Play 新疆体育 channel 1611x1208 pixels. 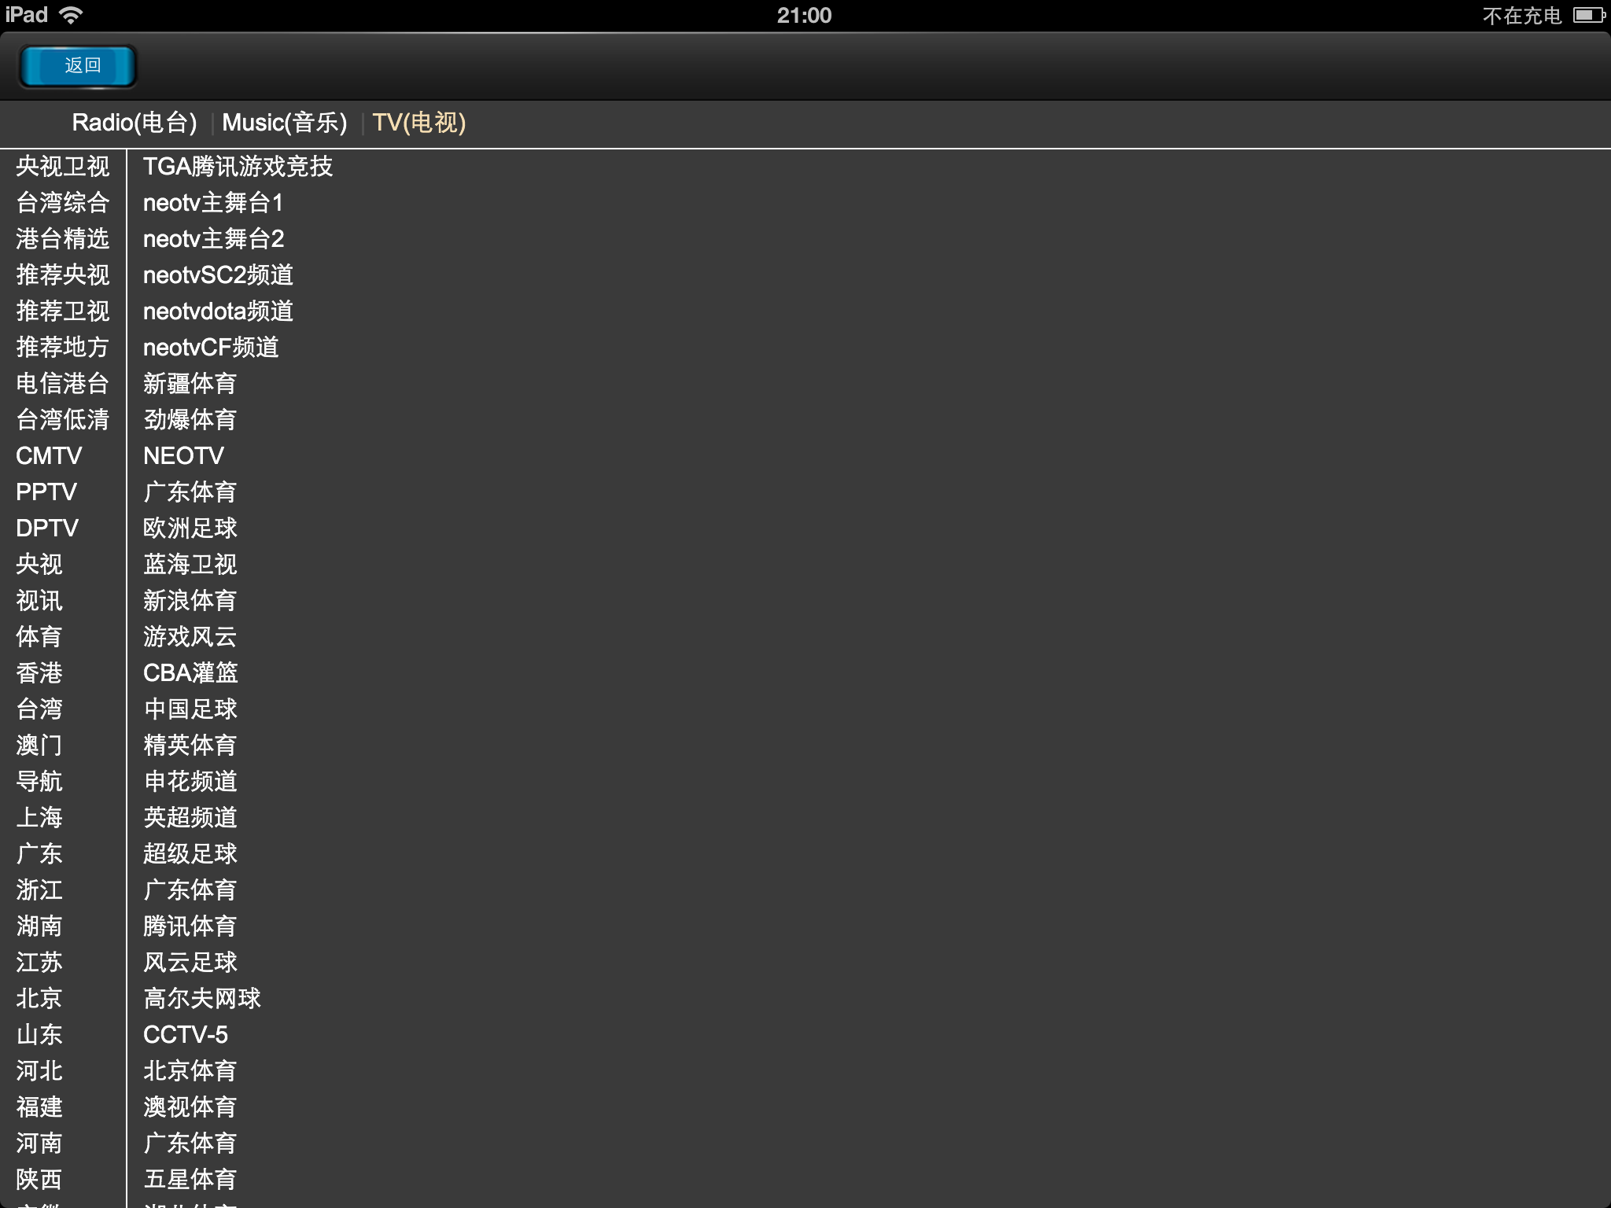click(x=190, y=384)
